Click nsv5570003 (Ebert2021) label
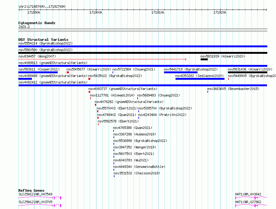Screen dimensions: 276x209 point(117,108)
